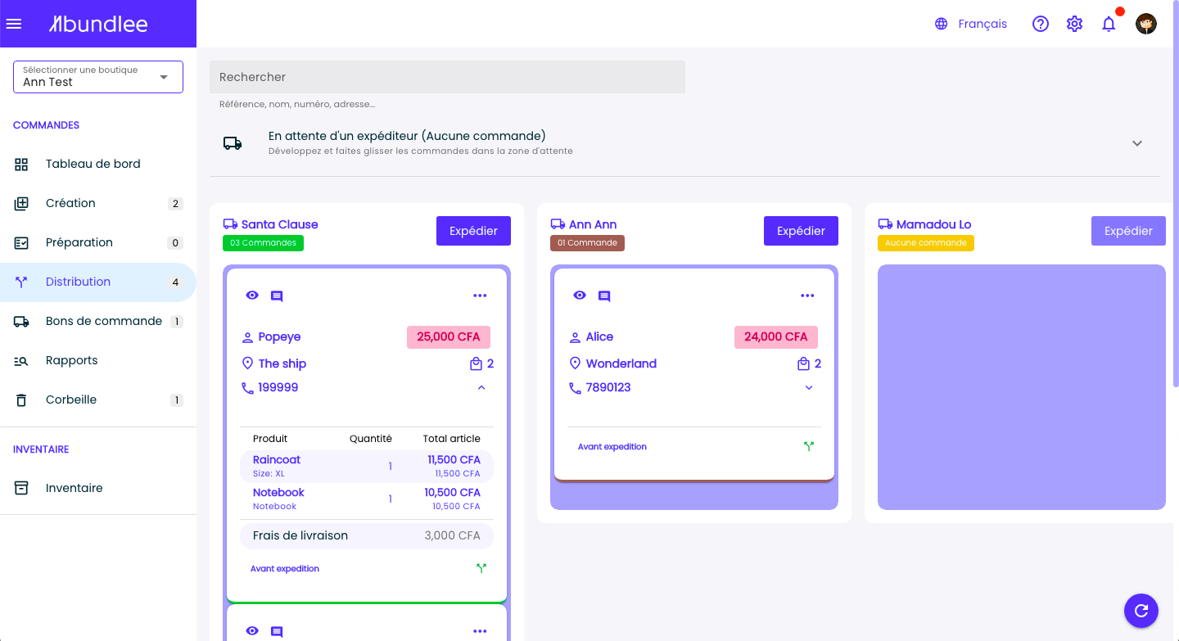Select the Raincoat product row
1179x641 pixels.
pyautogui.click(x=367, y=466)
